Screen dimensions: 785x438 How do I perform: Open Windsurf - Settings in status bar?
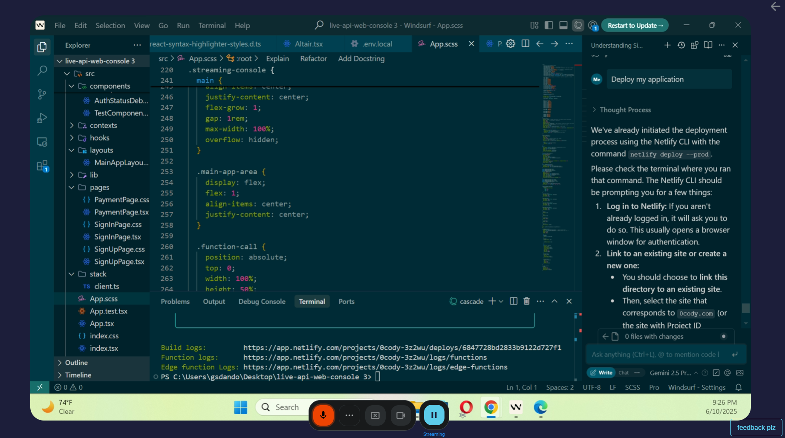696,387
